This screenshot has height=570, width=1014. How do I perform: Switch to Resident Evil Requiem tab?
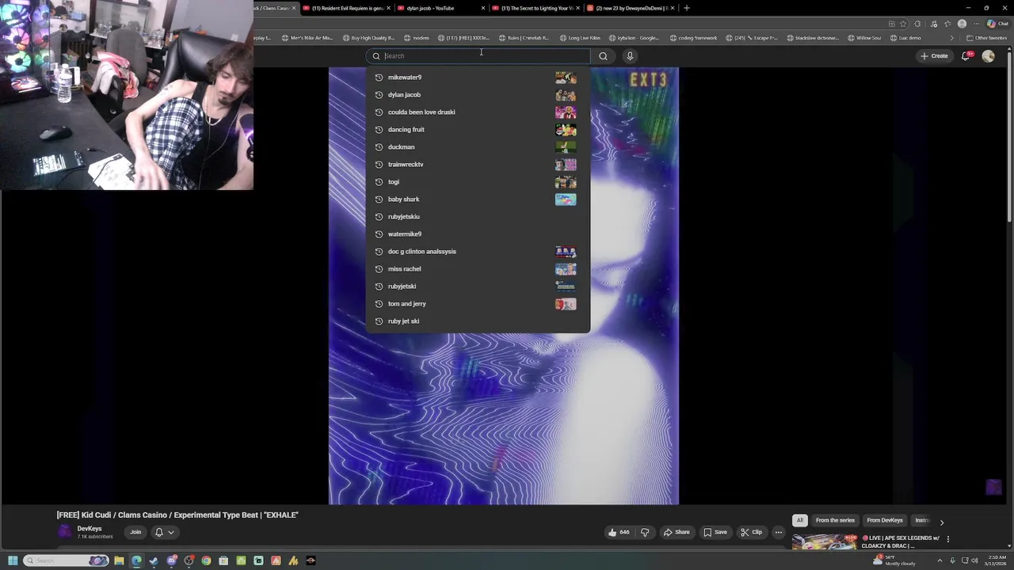[x=347, y=8]
